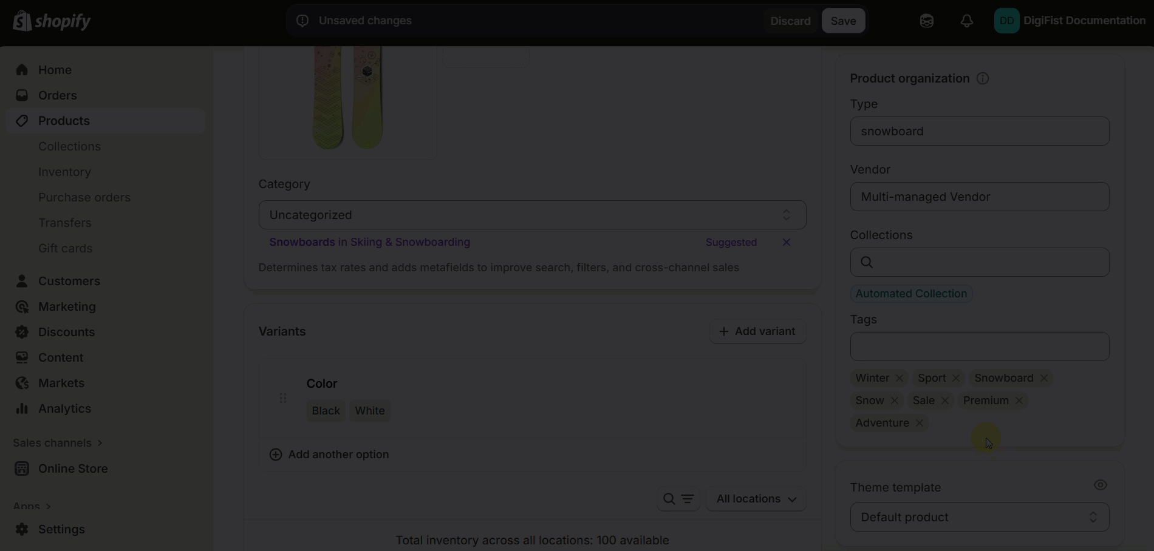Viewport: 1154px width, 551px height.
Task: Click the Add variant button
Action: click(x=757, y=331)
